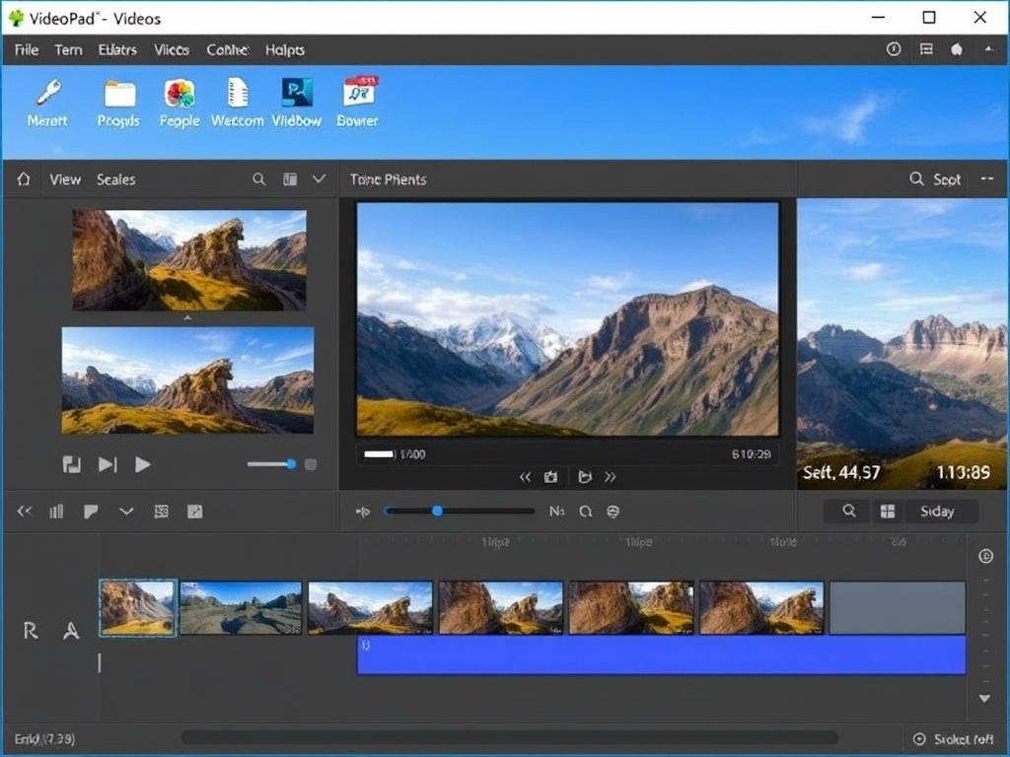Screen dimensions: 1010x757
Task: Select the flag marker icon above the timeline
Action: 91,511
